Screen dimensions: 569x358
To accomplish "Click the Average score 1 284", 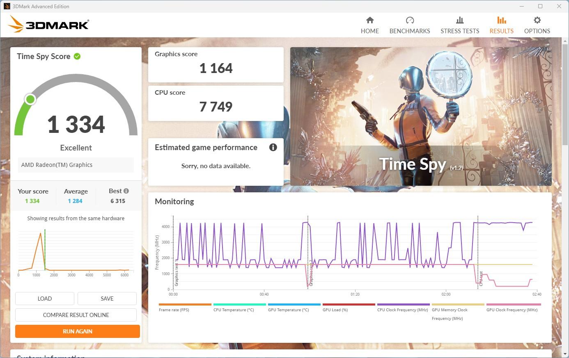I will (75, 201).
